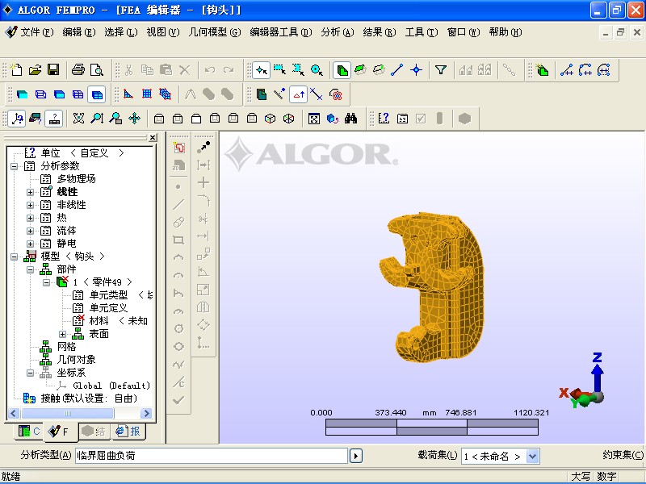Select the point selection shape tool
This screenshot has width=646, height=484.
click(x=261, y=70)
